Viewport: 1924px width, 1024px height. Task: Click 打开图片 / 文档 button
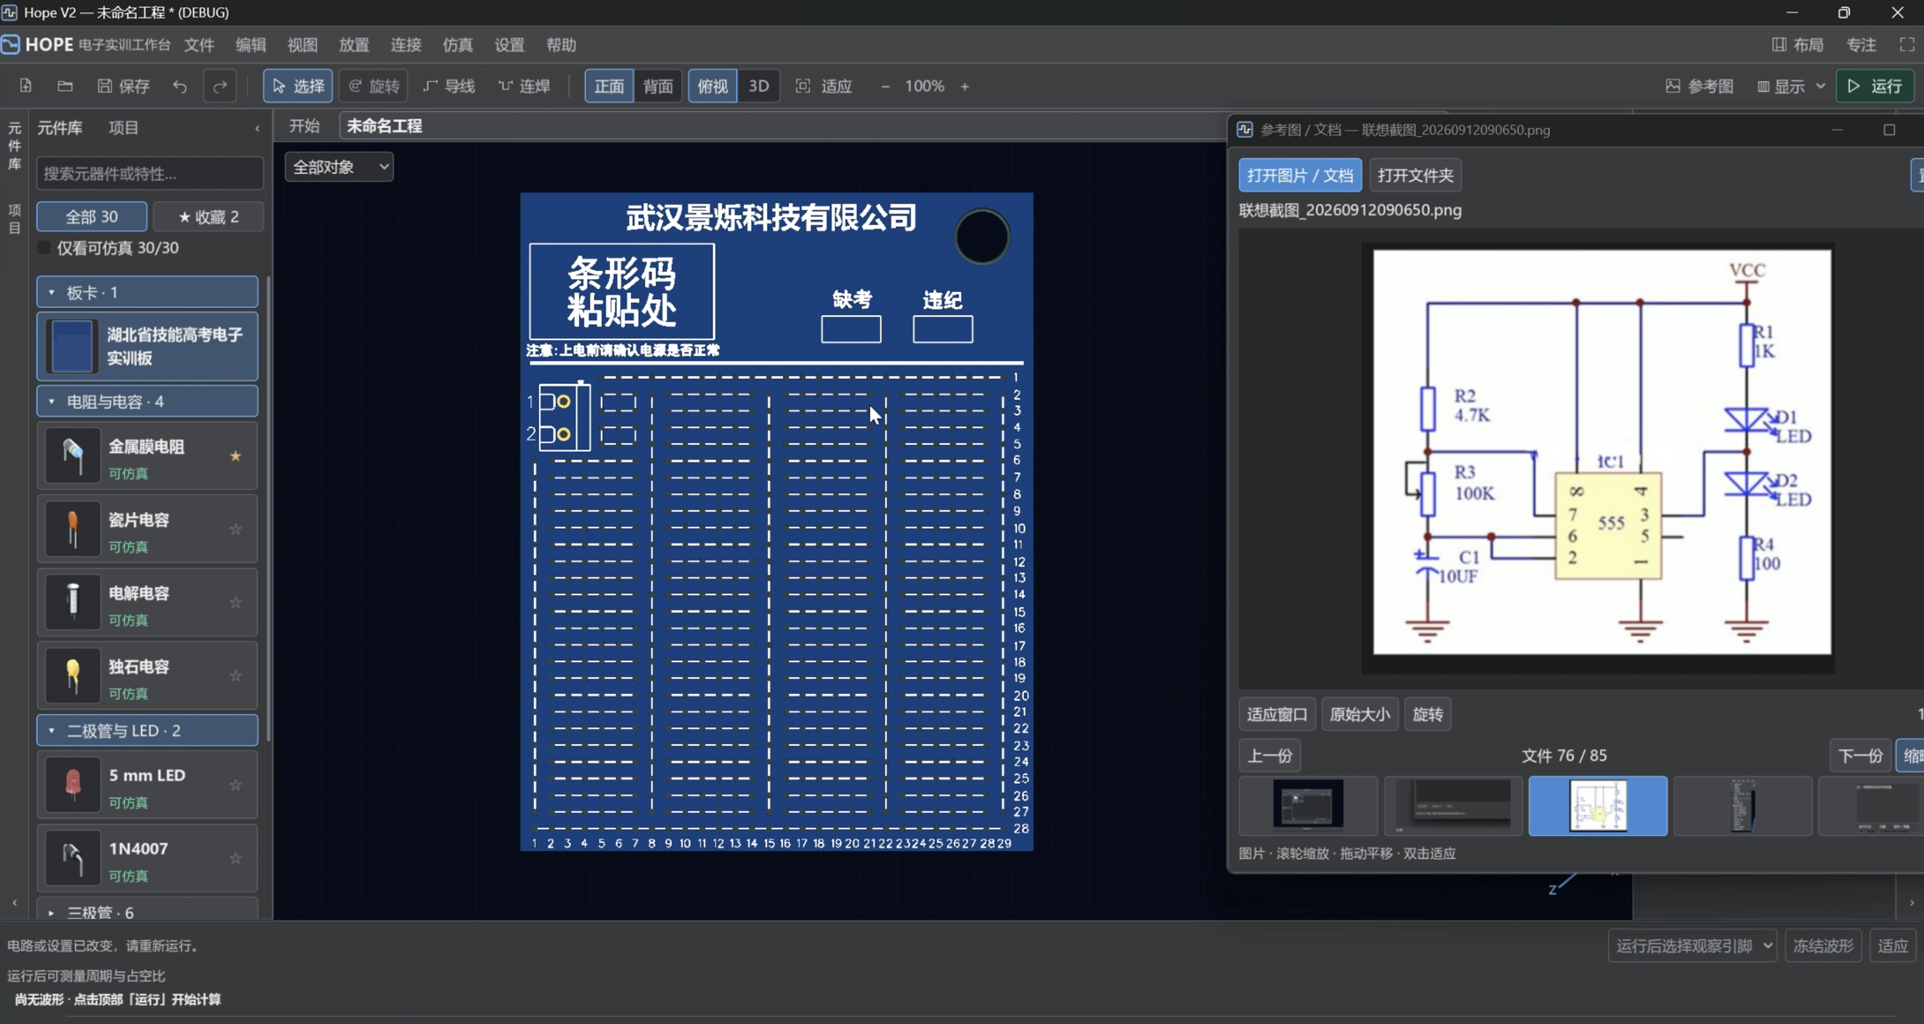1299,175
